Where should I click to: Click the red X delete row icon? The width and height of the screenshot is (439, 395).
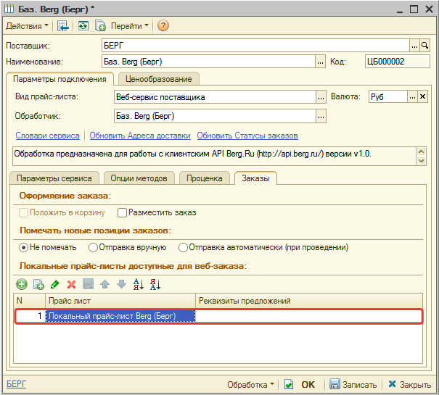click(71, 285)
